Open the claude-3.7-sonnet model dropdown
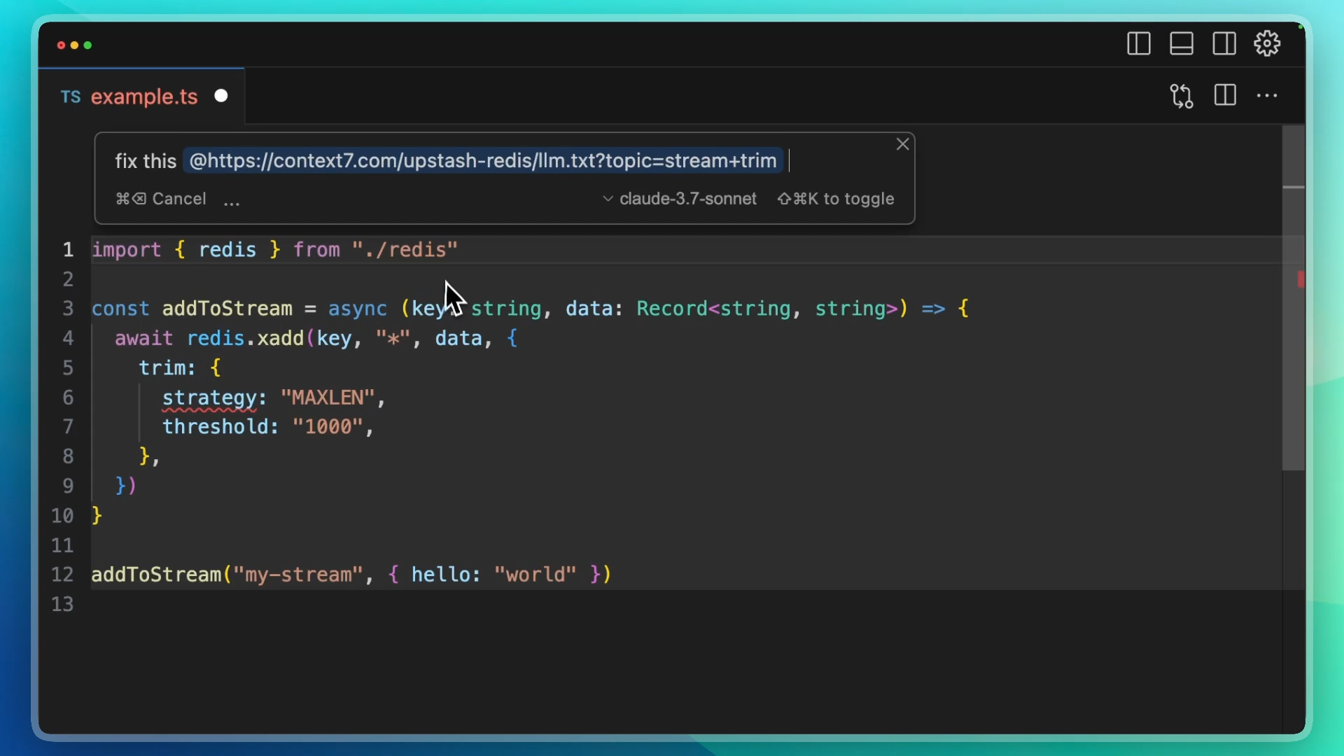1344x756 pixels. (687, 199)
